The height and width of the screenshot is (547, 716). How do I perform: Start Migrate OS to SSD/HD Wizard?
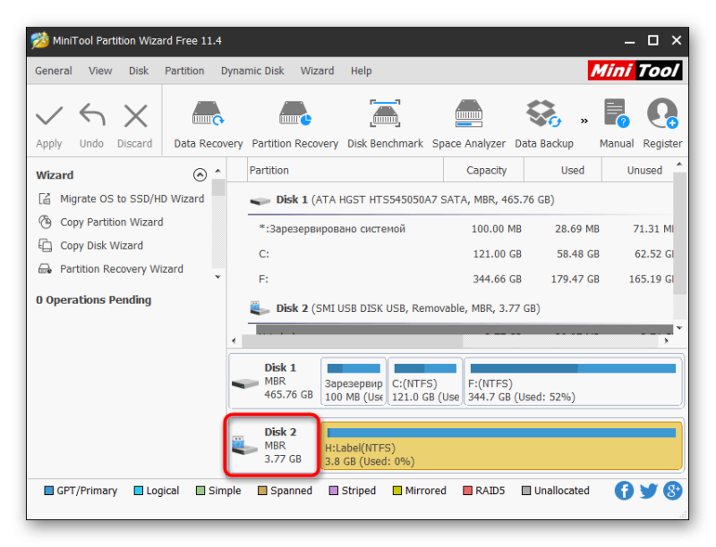[132, 198]
